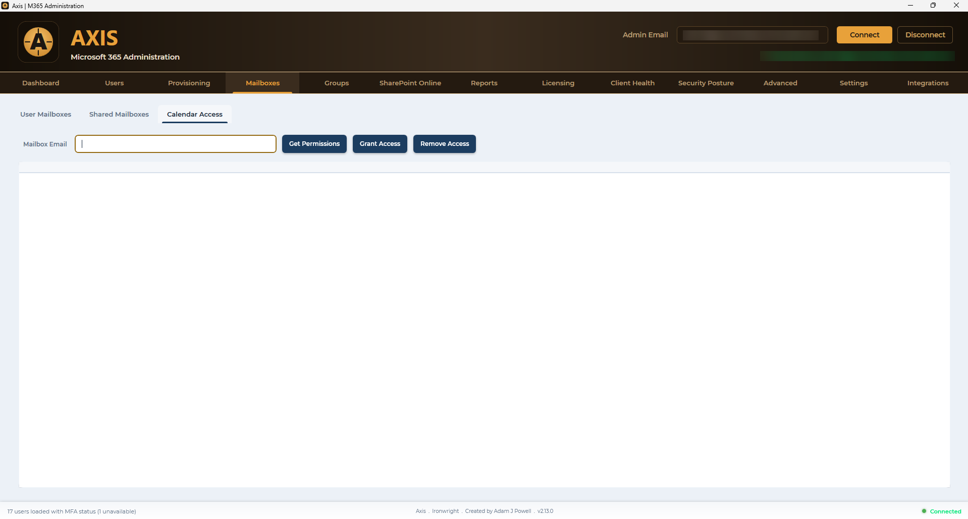Open SharePoint Online tab
Viewport: 968px width, 519px height.
tap(410, 83)
